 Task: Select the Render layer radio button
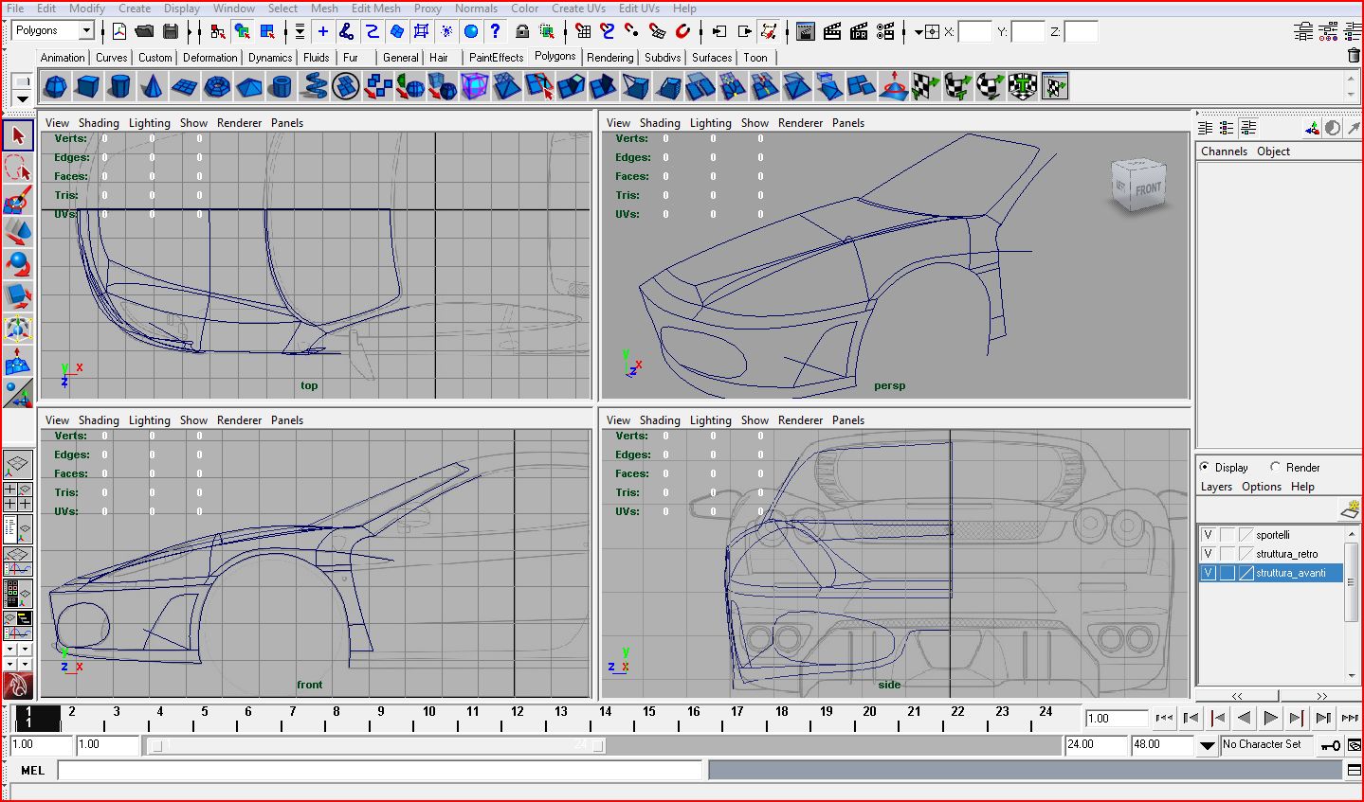pyautogui.click(x=1276, y=467)
